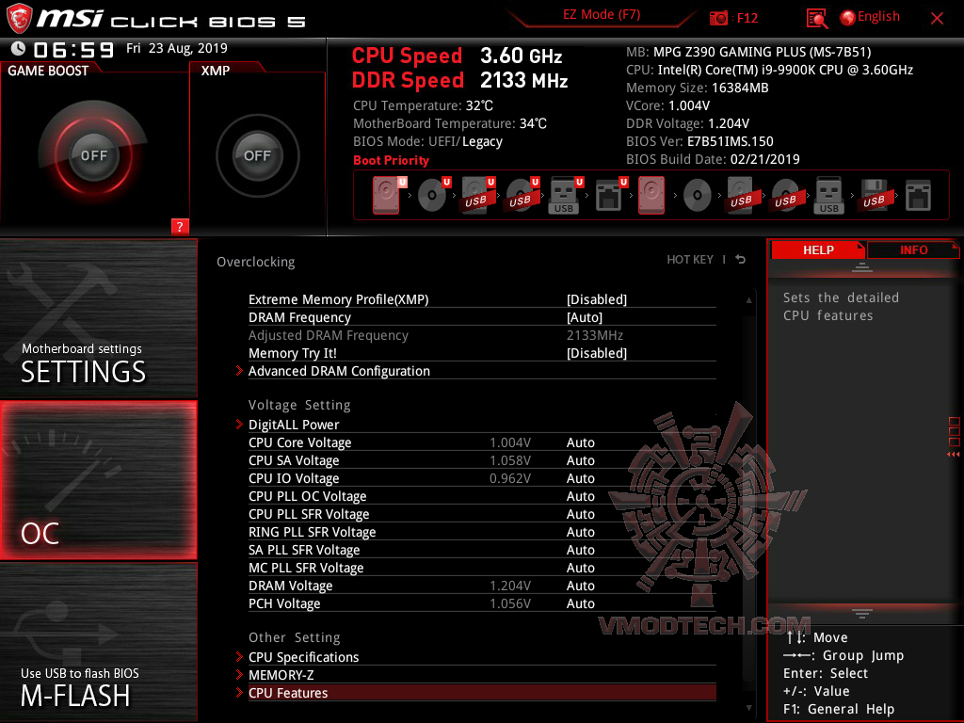Expand Advanced DRAM Configuration submenu
The width and height of the screenshot is (964, 723).
(339, 371)
